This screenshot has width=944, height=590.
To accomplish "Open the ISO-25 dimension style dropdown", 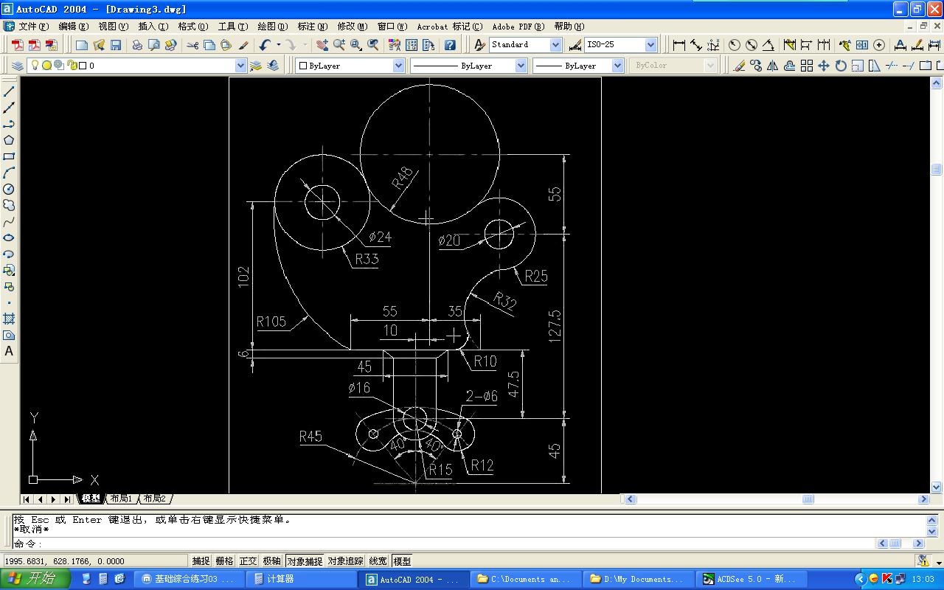I will tap(651, 45).
